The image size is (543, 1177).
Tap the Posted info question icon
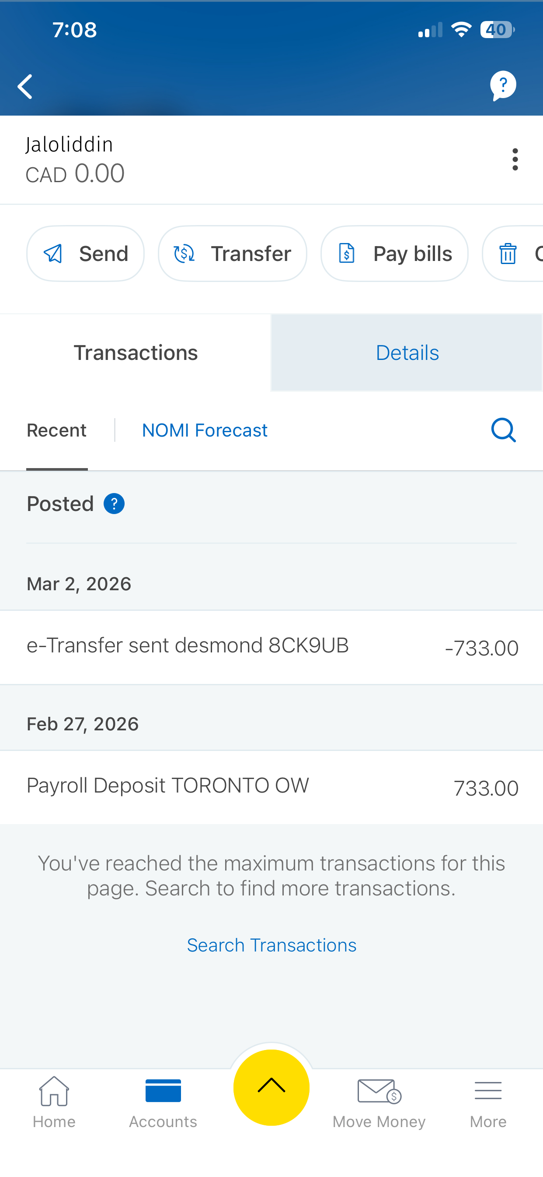pos(114,504)
